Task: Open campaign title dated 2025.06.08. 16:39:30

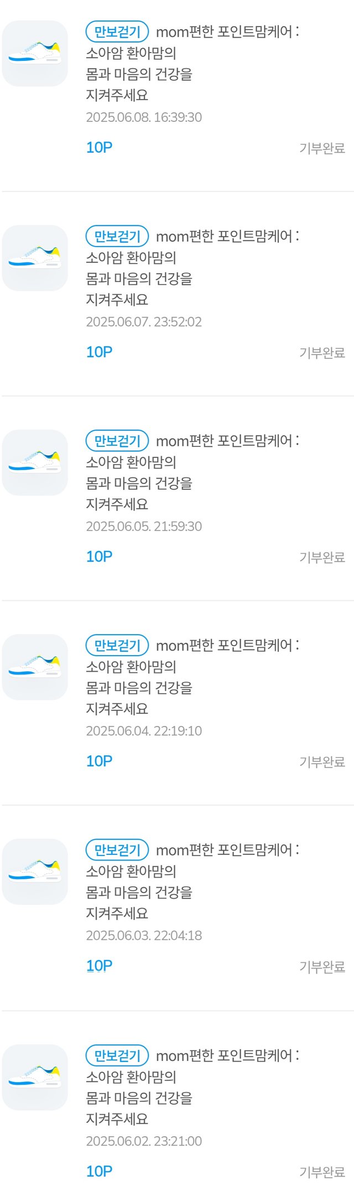Action: point(192,63)
